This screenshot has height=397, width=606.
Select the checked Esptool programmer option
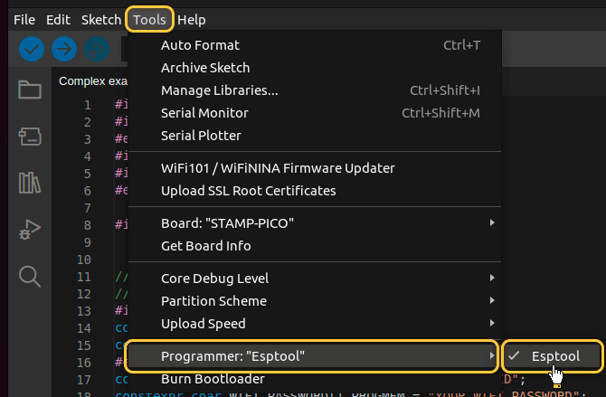tap(554, 356)
